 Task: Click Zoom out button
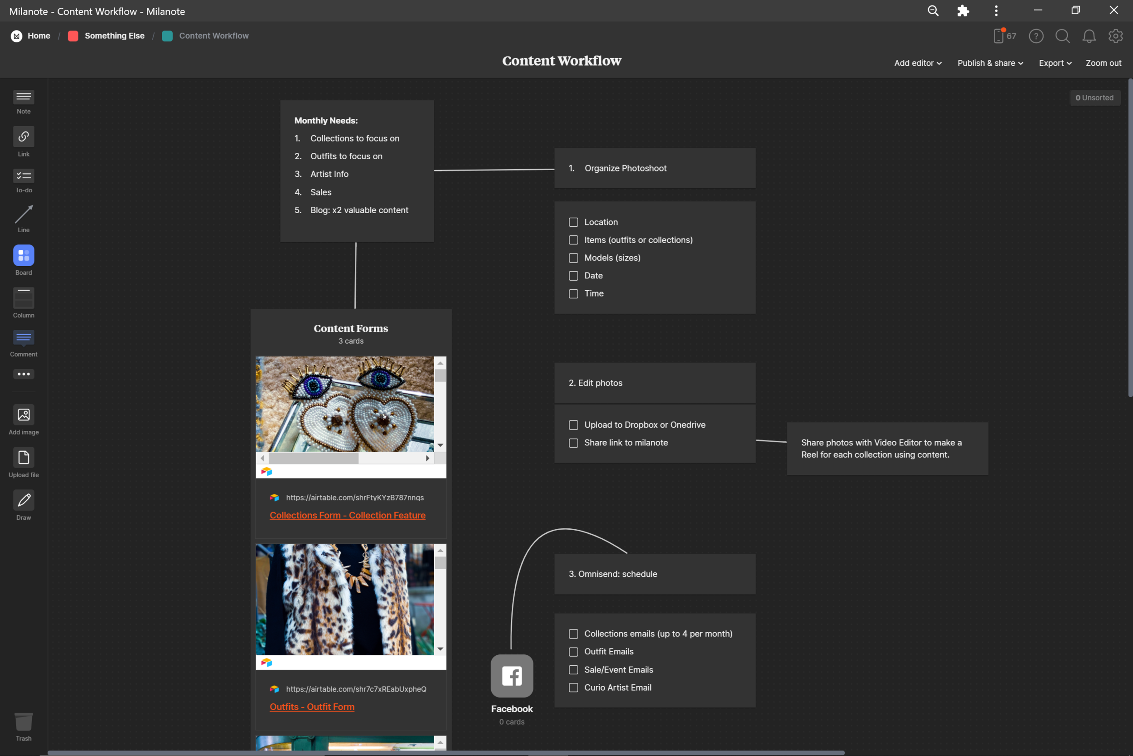tap(1103, 63)
